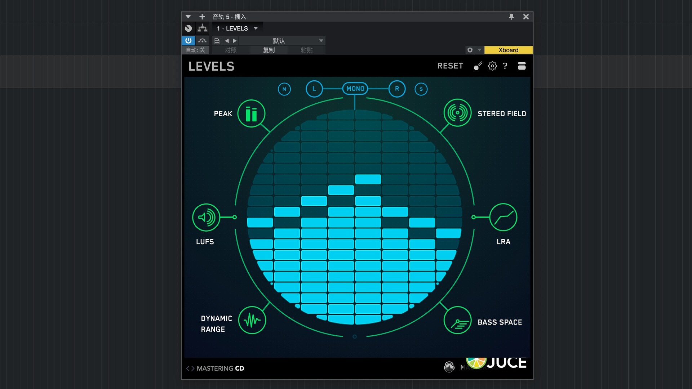Select previous host preset arrow
This screenshot has width=692, height=389.
227,41
